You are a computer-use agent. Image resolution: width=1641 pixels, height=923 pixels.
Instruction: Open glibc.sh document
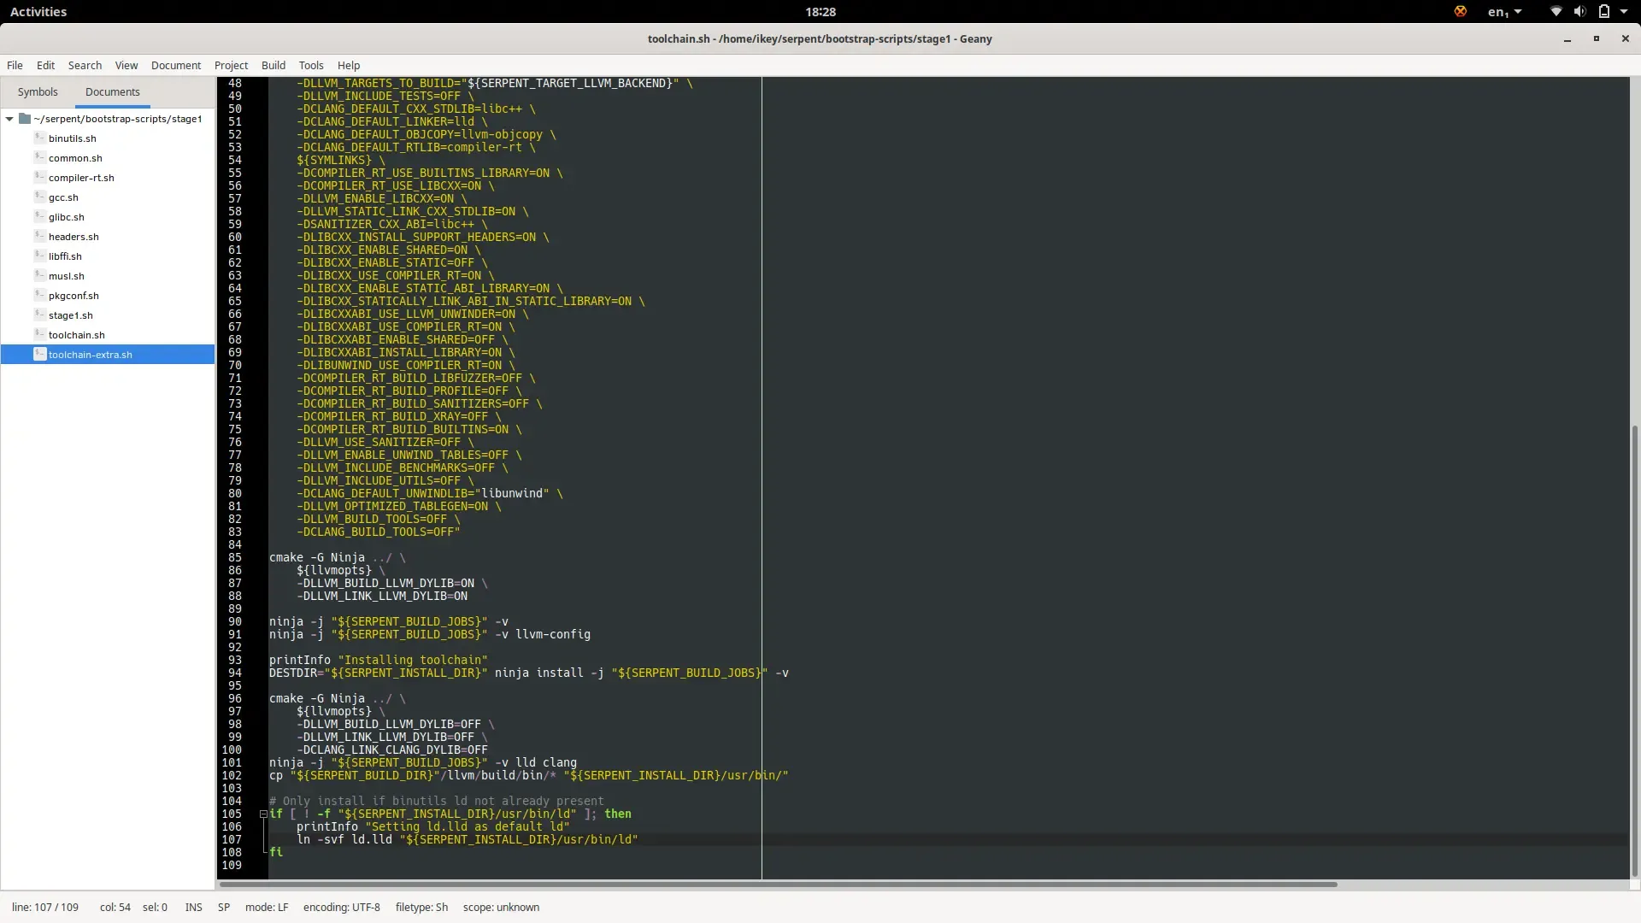tap(66, 217)
